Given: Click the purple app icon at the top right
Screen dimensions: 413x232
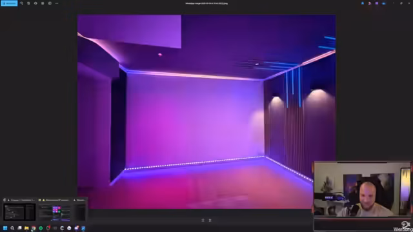Looking at the screenshot, I should coord(377,3).
